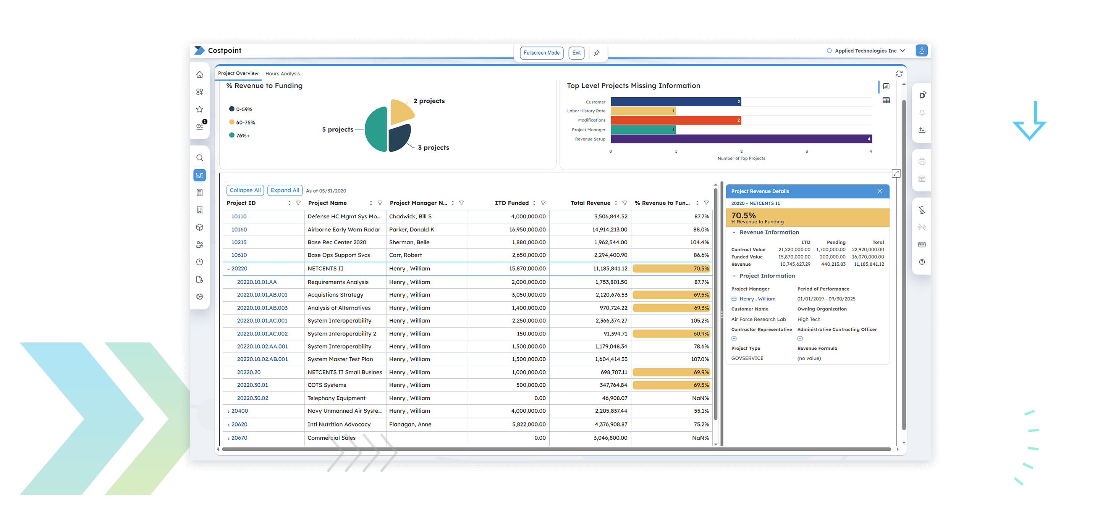Click the Collapse All button

pos(245,190)
